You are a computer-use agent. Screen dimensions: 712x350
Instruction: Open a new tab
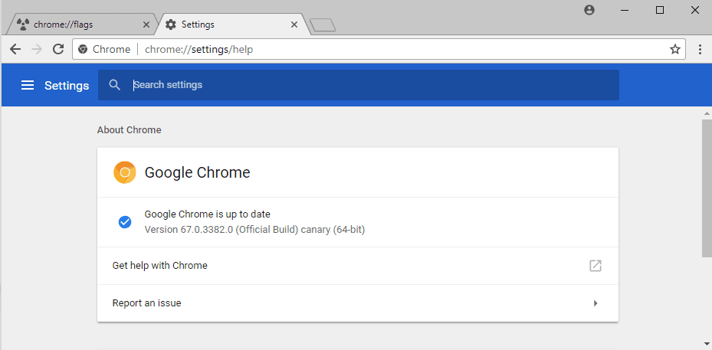(323, 25)
